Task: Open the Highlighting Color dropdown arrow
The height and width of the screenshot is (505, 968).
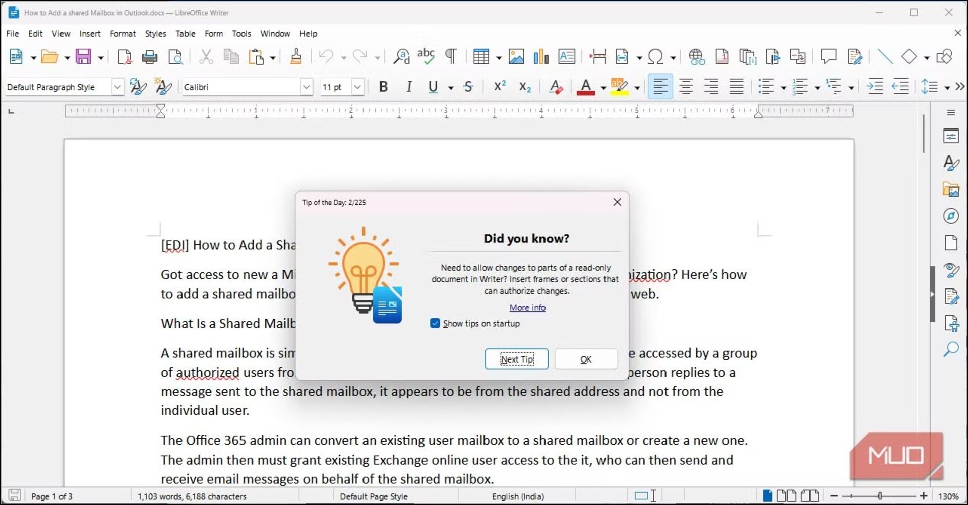Action: pos(637,88)
